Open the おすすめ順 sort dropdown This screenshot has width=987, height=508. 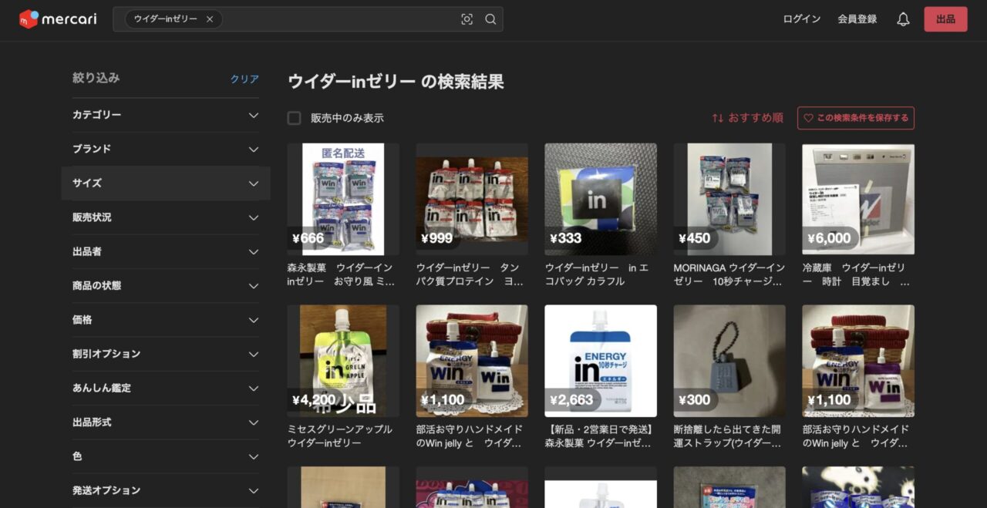point(747,118)
